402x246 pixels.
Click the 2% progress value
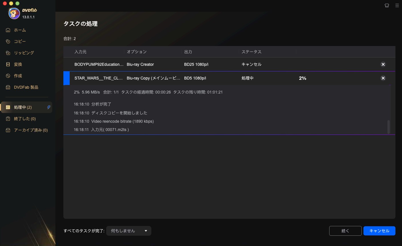point(303,78)
